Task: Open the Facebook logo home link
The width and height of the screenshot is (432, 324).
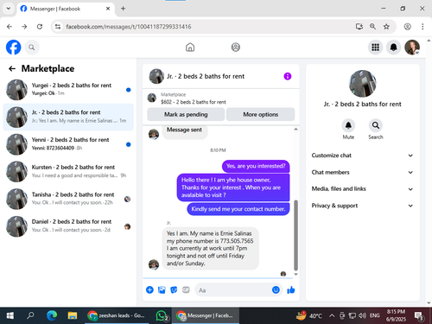Action: [x=14, y=48]
